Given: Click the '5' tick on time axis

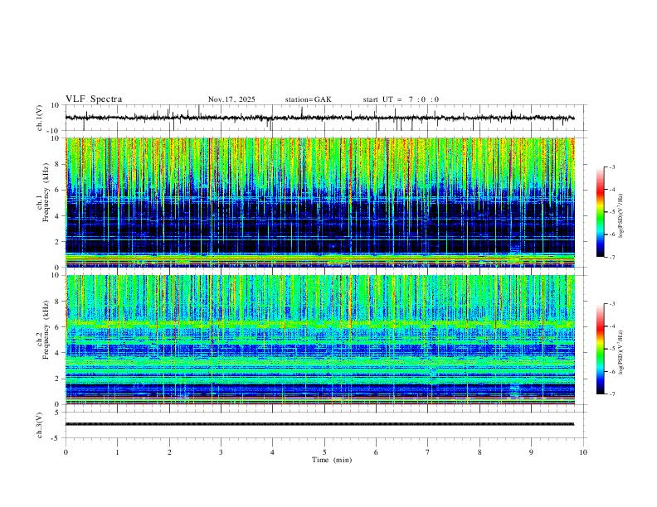Looking at the screenshot, I should pyautogui.click(x=324, y=452).
